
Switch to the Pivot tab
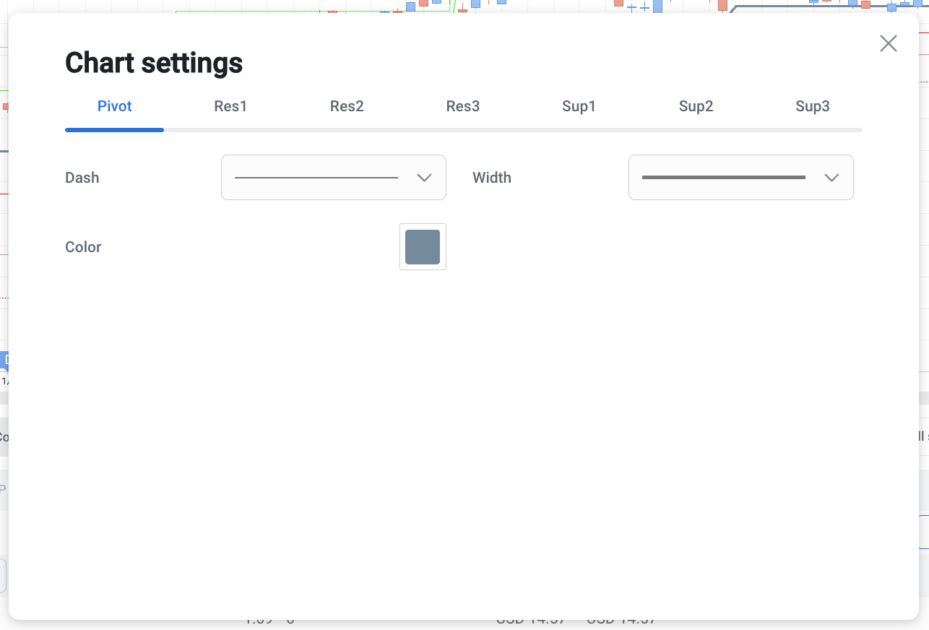(x=115, y=106)
